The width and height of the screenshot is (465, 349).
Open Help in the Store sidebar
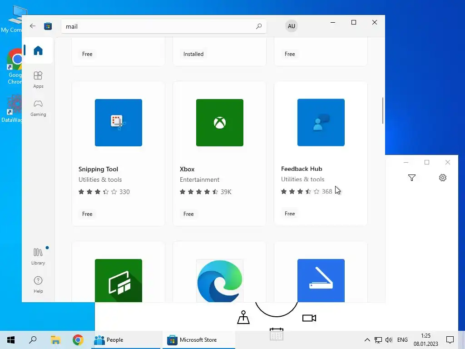(x=38, y=284)
